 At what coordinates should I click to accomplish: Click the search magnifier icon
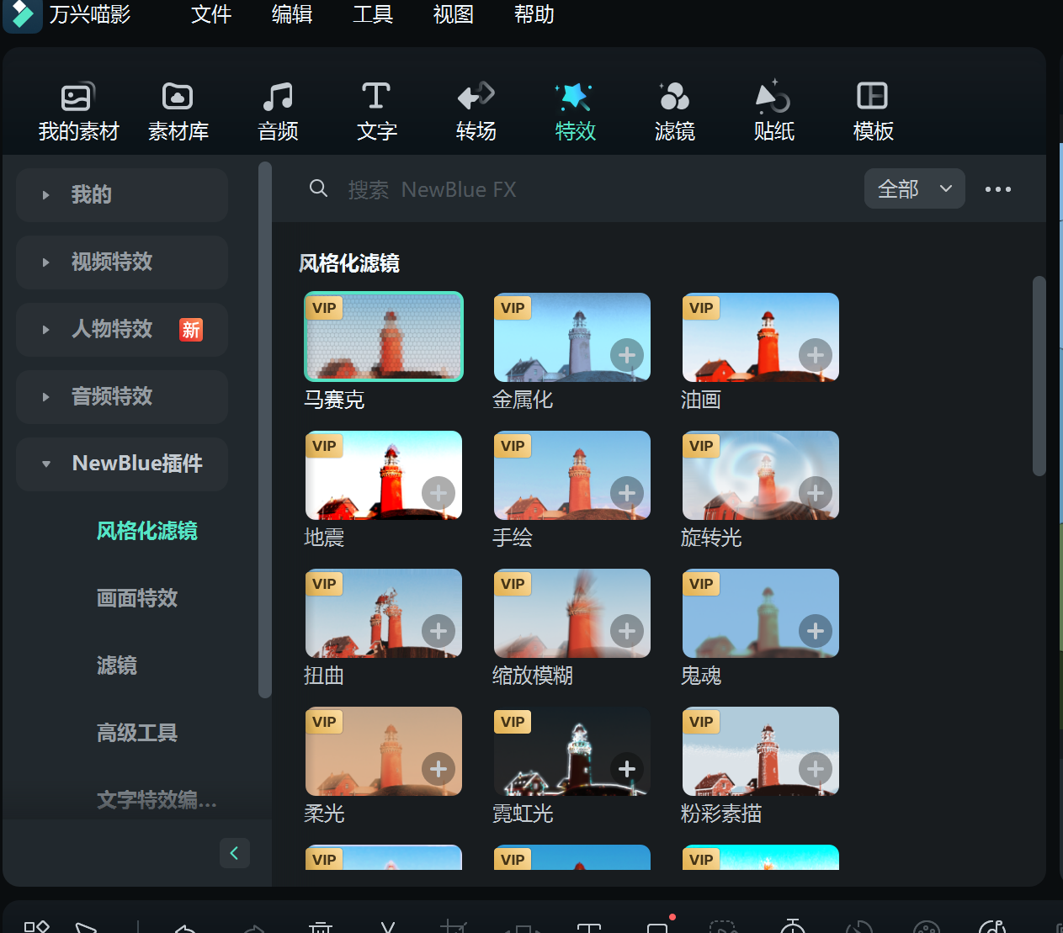coord(318,188)
